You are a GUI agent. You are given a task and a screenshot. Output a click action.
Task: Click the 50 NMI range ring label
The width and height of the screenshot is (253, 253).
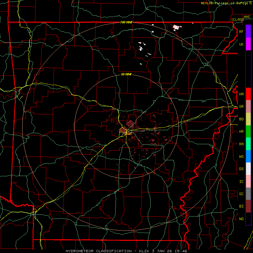126,74
